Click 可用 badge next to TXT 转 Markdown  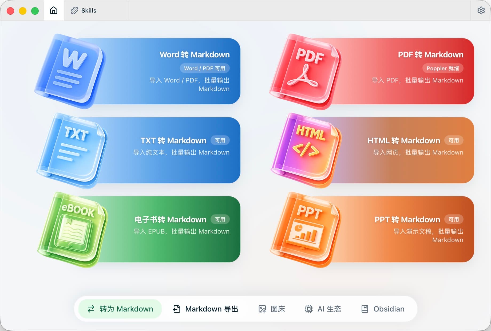point(220,140)
